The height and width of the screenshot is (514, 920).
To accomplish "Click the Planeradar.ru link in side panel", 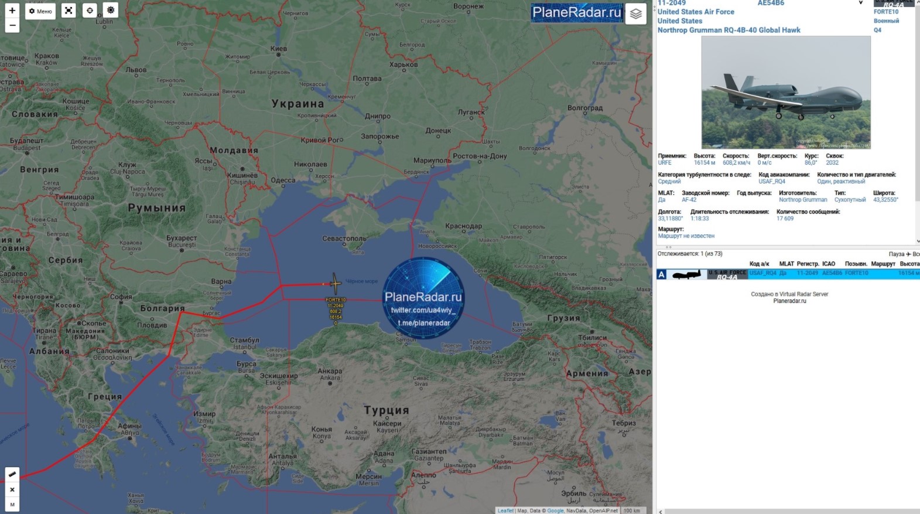I will click(x=789, y=301).
